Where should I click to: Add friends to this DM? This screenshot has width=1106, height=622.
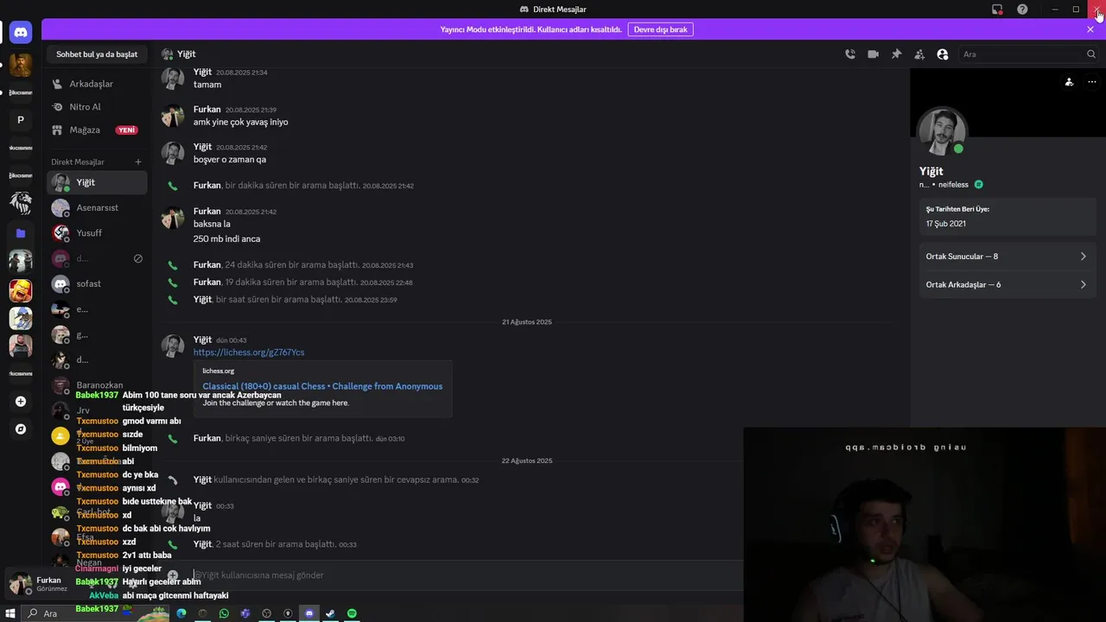click(919, 54)
